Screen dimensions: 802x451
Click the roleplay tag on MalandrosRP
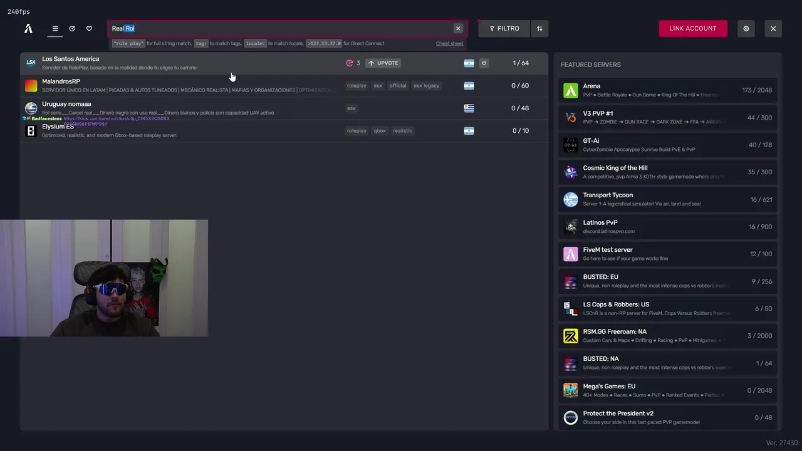357,85
